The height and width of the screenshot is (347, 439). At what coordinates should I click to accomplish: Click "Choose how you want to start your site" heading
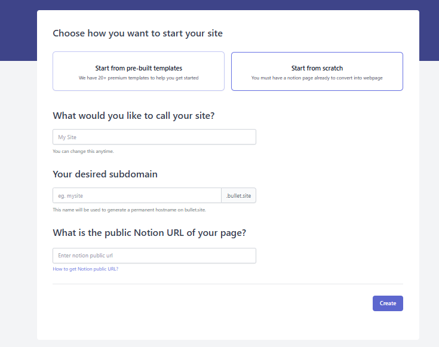pyautogui.click(x=137, y=33)
